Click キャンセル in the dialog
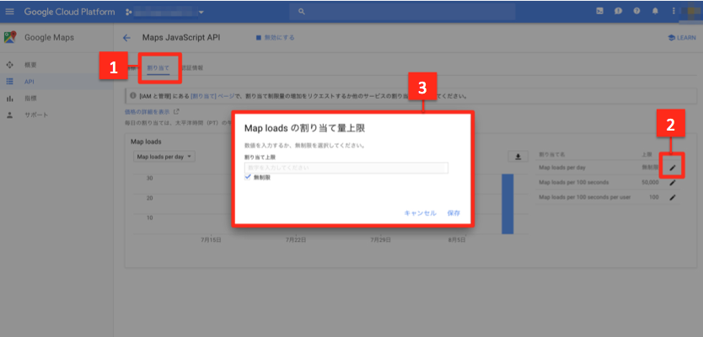 pos(420,213)
